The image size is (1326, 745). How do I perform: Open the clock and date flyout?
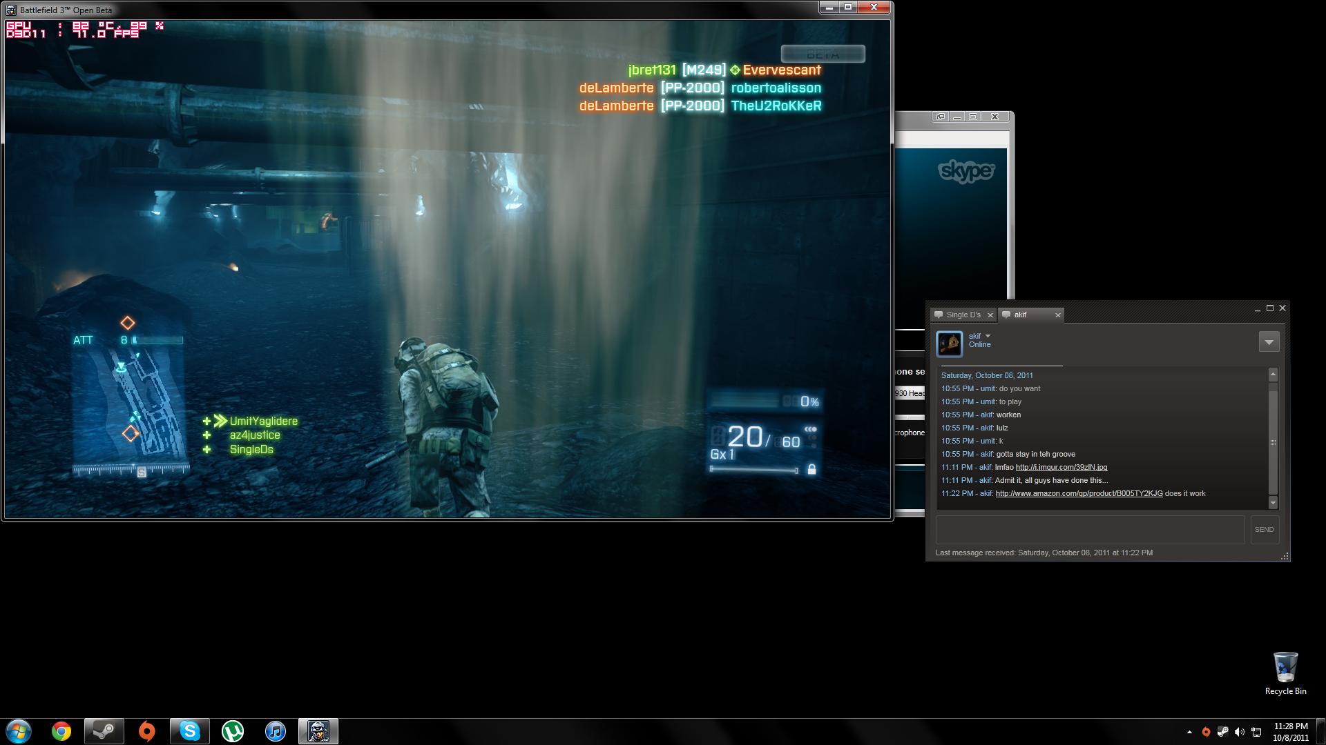click(1290, 732)
